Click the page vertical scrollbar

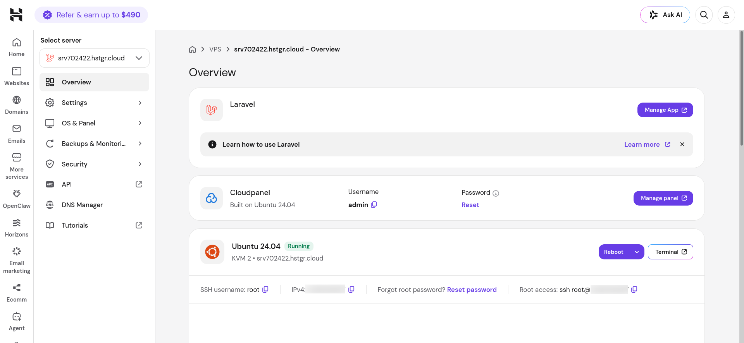point(742,88)
